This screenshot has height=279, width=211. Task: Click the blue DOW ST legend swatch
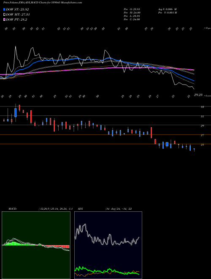tap(4, 9)
